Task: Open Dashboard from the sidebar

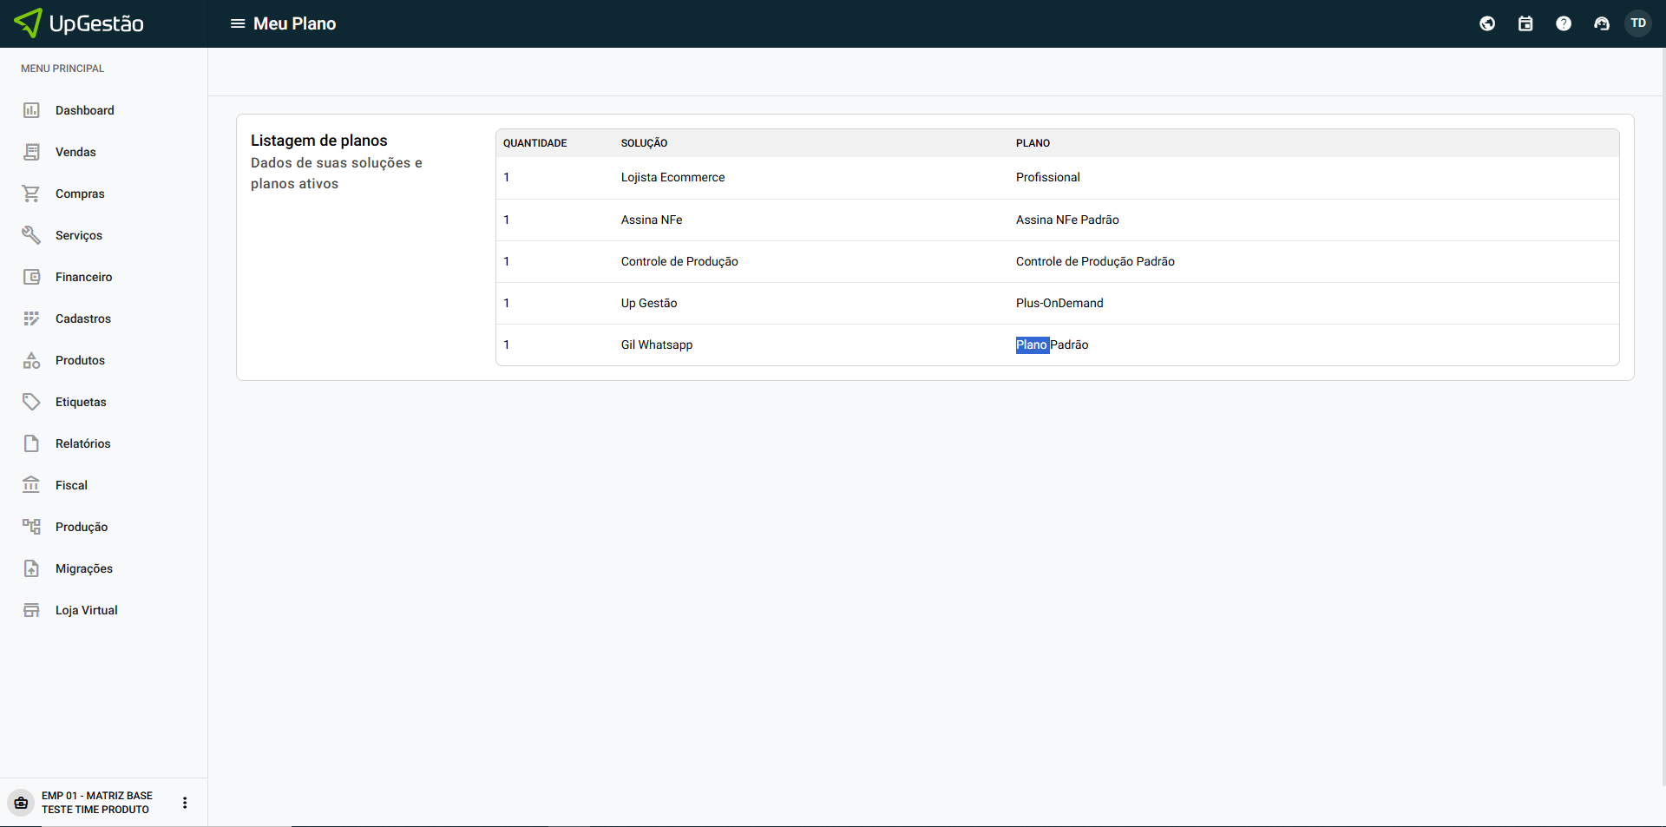Action: (84, 110)
